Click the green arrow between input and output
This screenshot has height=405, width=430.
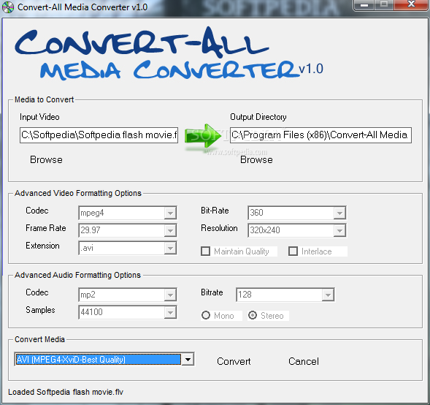[x=203, y=136]
